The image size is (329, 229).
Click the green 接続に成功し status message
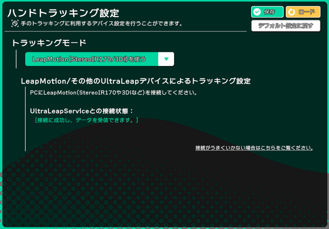(86, 120)
